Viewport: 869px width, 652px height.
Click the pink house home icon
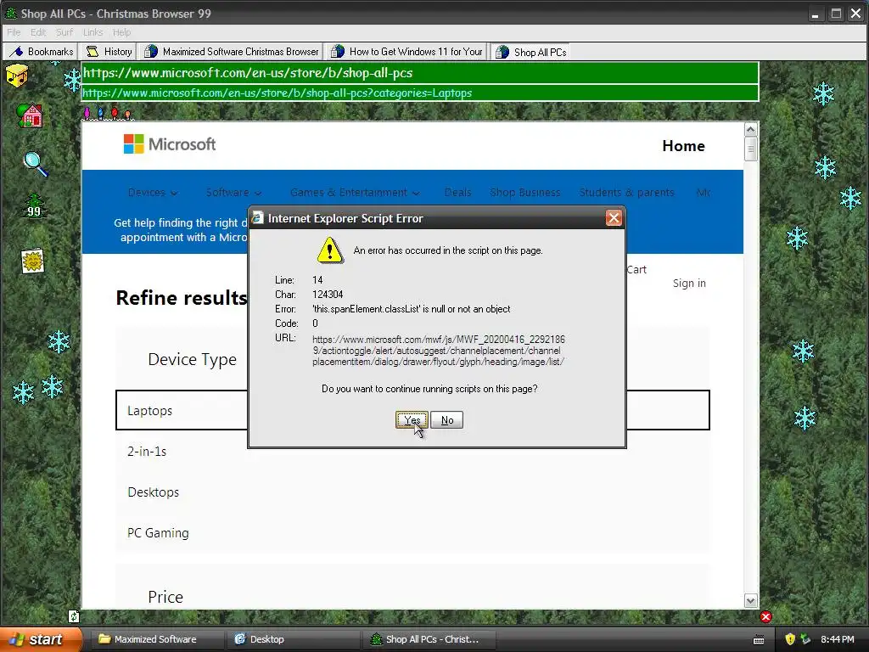coord(30,115)
